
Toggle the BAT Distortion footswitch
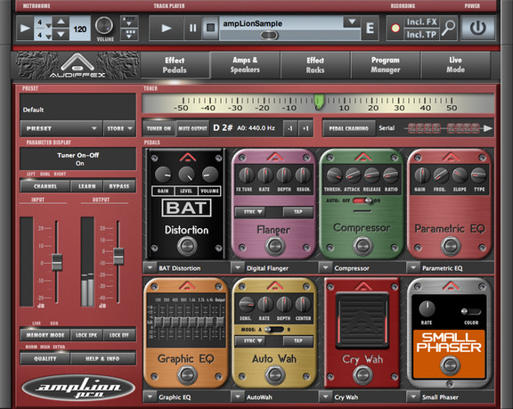coord(187,246)
